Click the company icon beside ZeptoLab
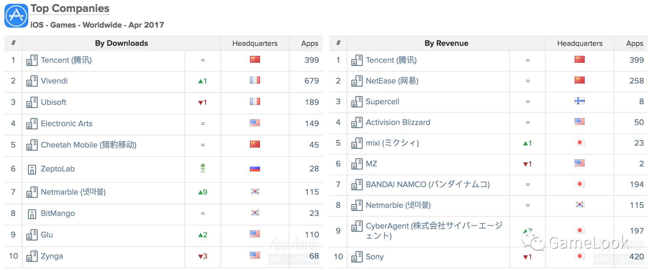Image resolution: width=650 pixels, height=270 pixels. point(32,169)
